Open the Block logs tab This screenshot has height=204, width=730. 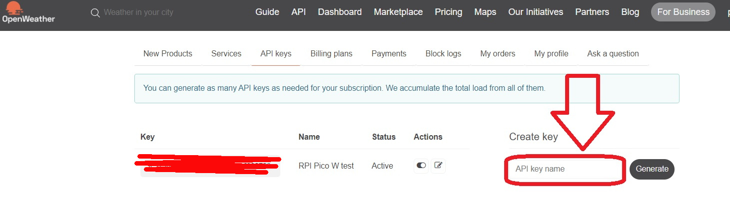pyautogui.click(x=443, y=54)
